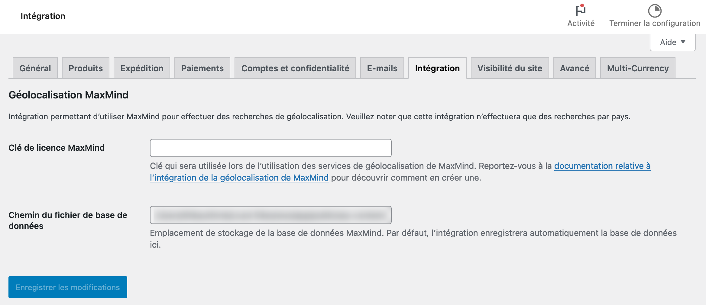Focus the Clé de licence MaxMind field
This screenshot has width=706, height=305.
[x=271, y=148]
